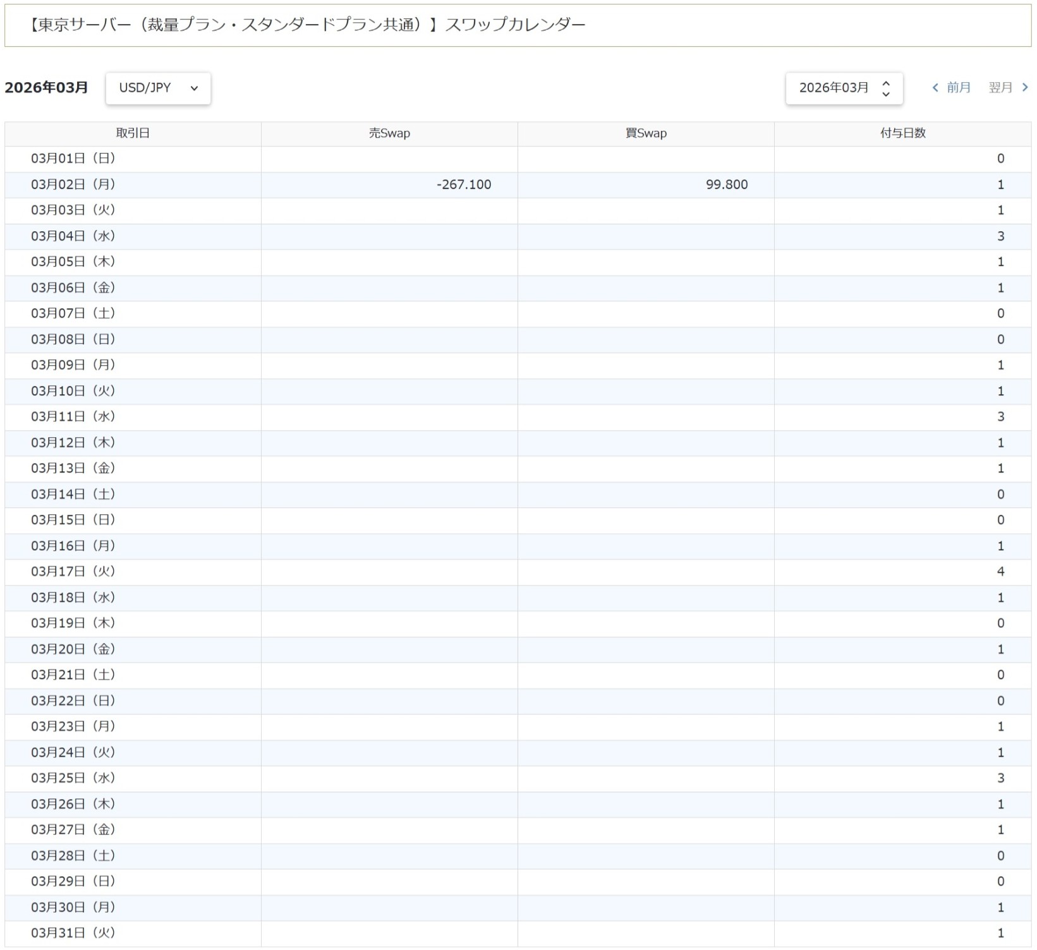Screen dimensions: 1037x950
Task: Click the 付与日数 value 3 for 03月25日
Action: 1000,778
